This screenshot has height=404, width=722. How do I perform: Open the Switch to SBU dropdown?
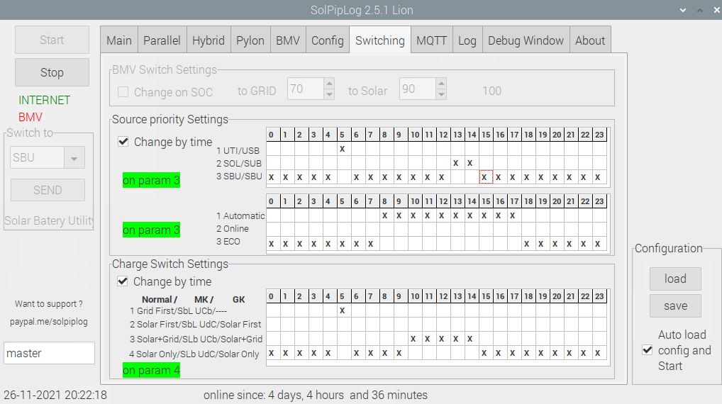point(74,158)
